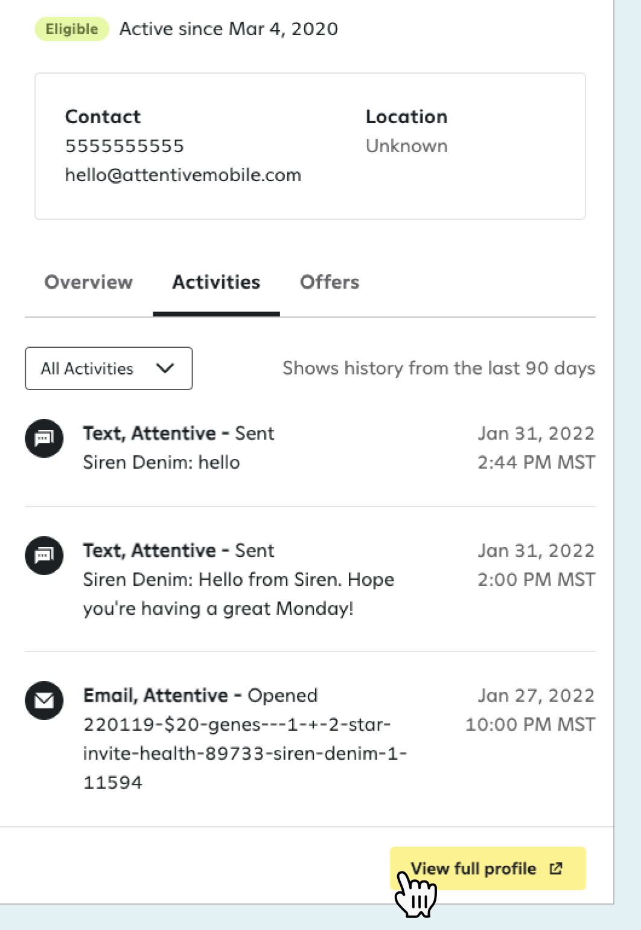Image resolution: width=641 pixels, height=930 pixels.
Task: Select the Activities tab
Action: click(216, 282)
